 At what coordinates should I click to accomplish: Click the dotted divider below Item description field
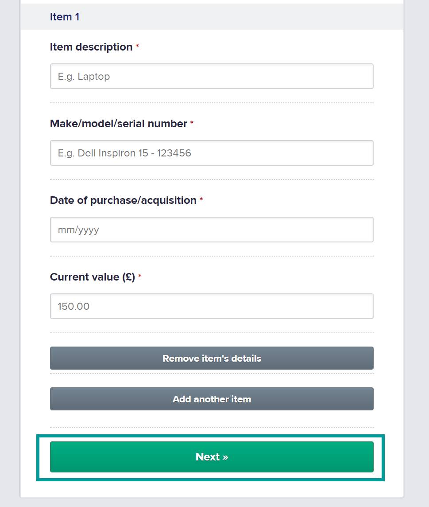(x=212, y=103)
